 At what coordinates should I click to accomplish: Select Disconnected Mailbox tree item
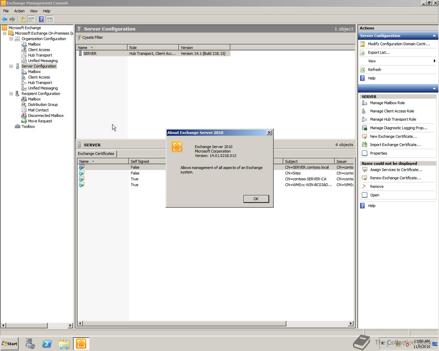point(46,116)
